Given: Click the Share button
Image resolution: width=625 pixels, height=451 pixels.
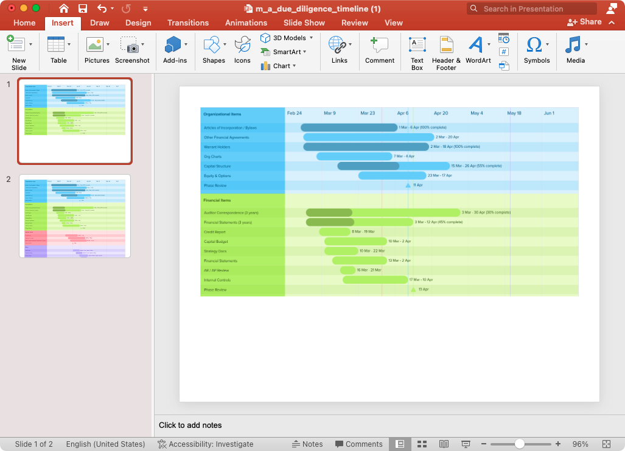Looking at the screenshot, I should click(584, 22).
